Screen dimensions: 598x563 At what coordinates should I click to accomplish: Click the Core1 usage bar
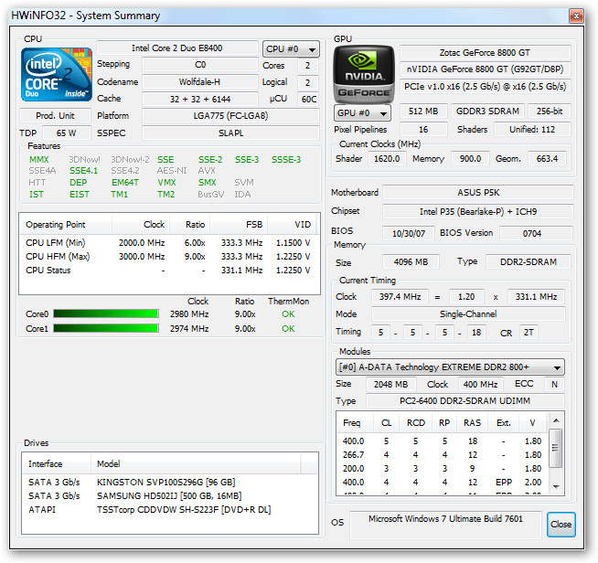click(106, 328)
